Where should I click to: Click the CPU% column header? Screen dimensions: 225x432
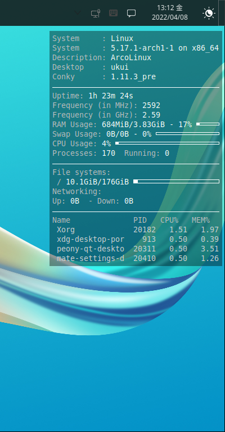169,220
